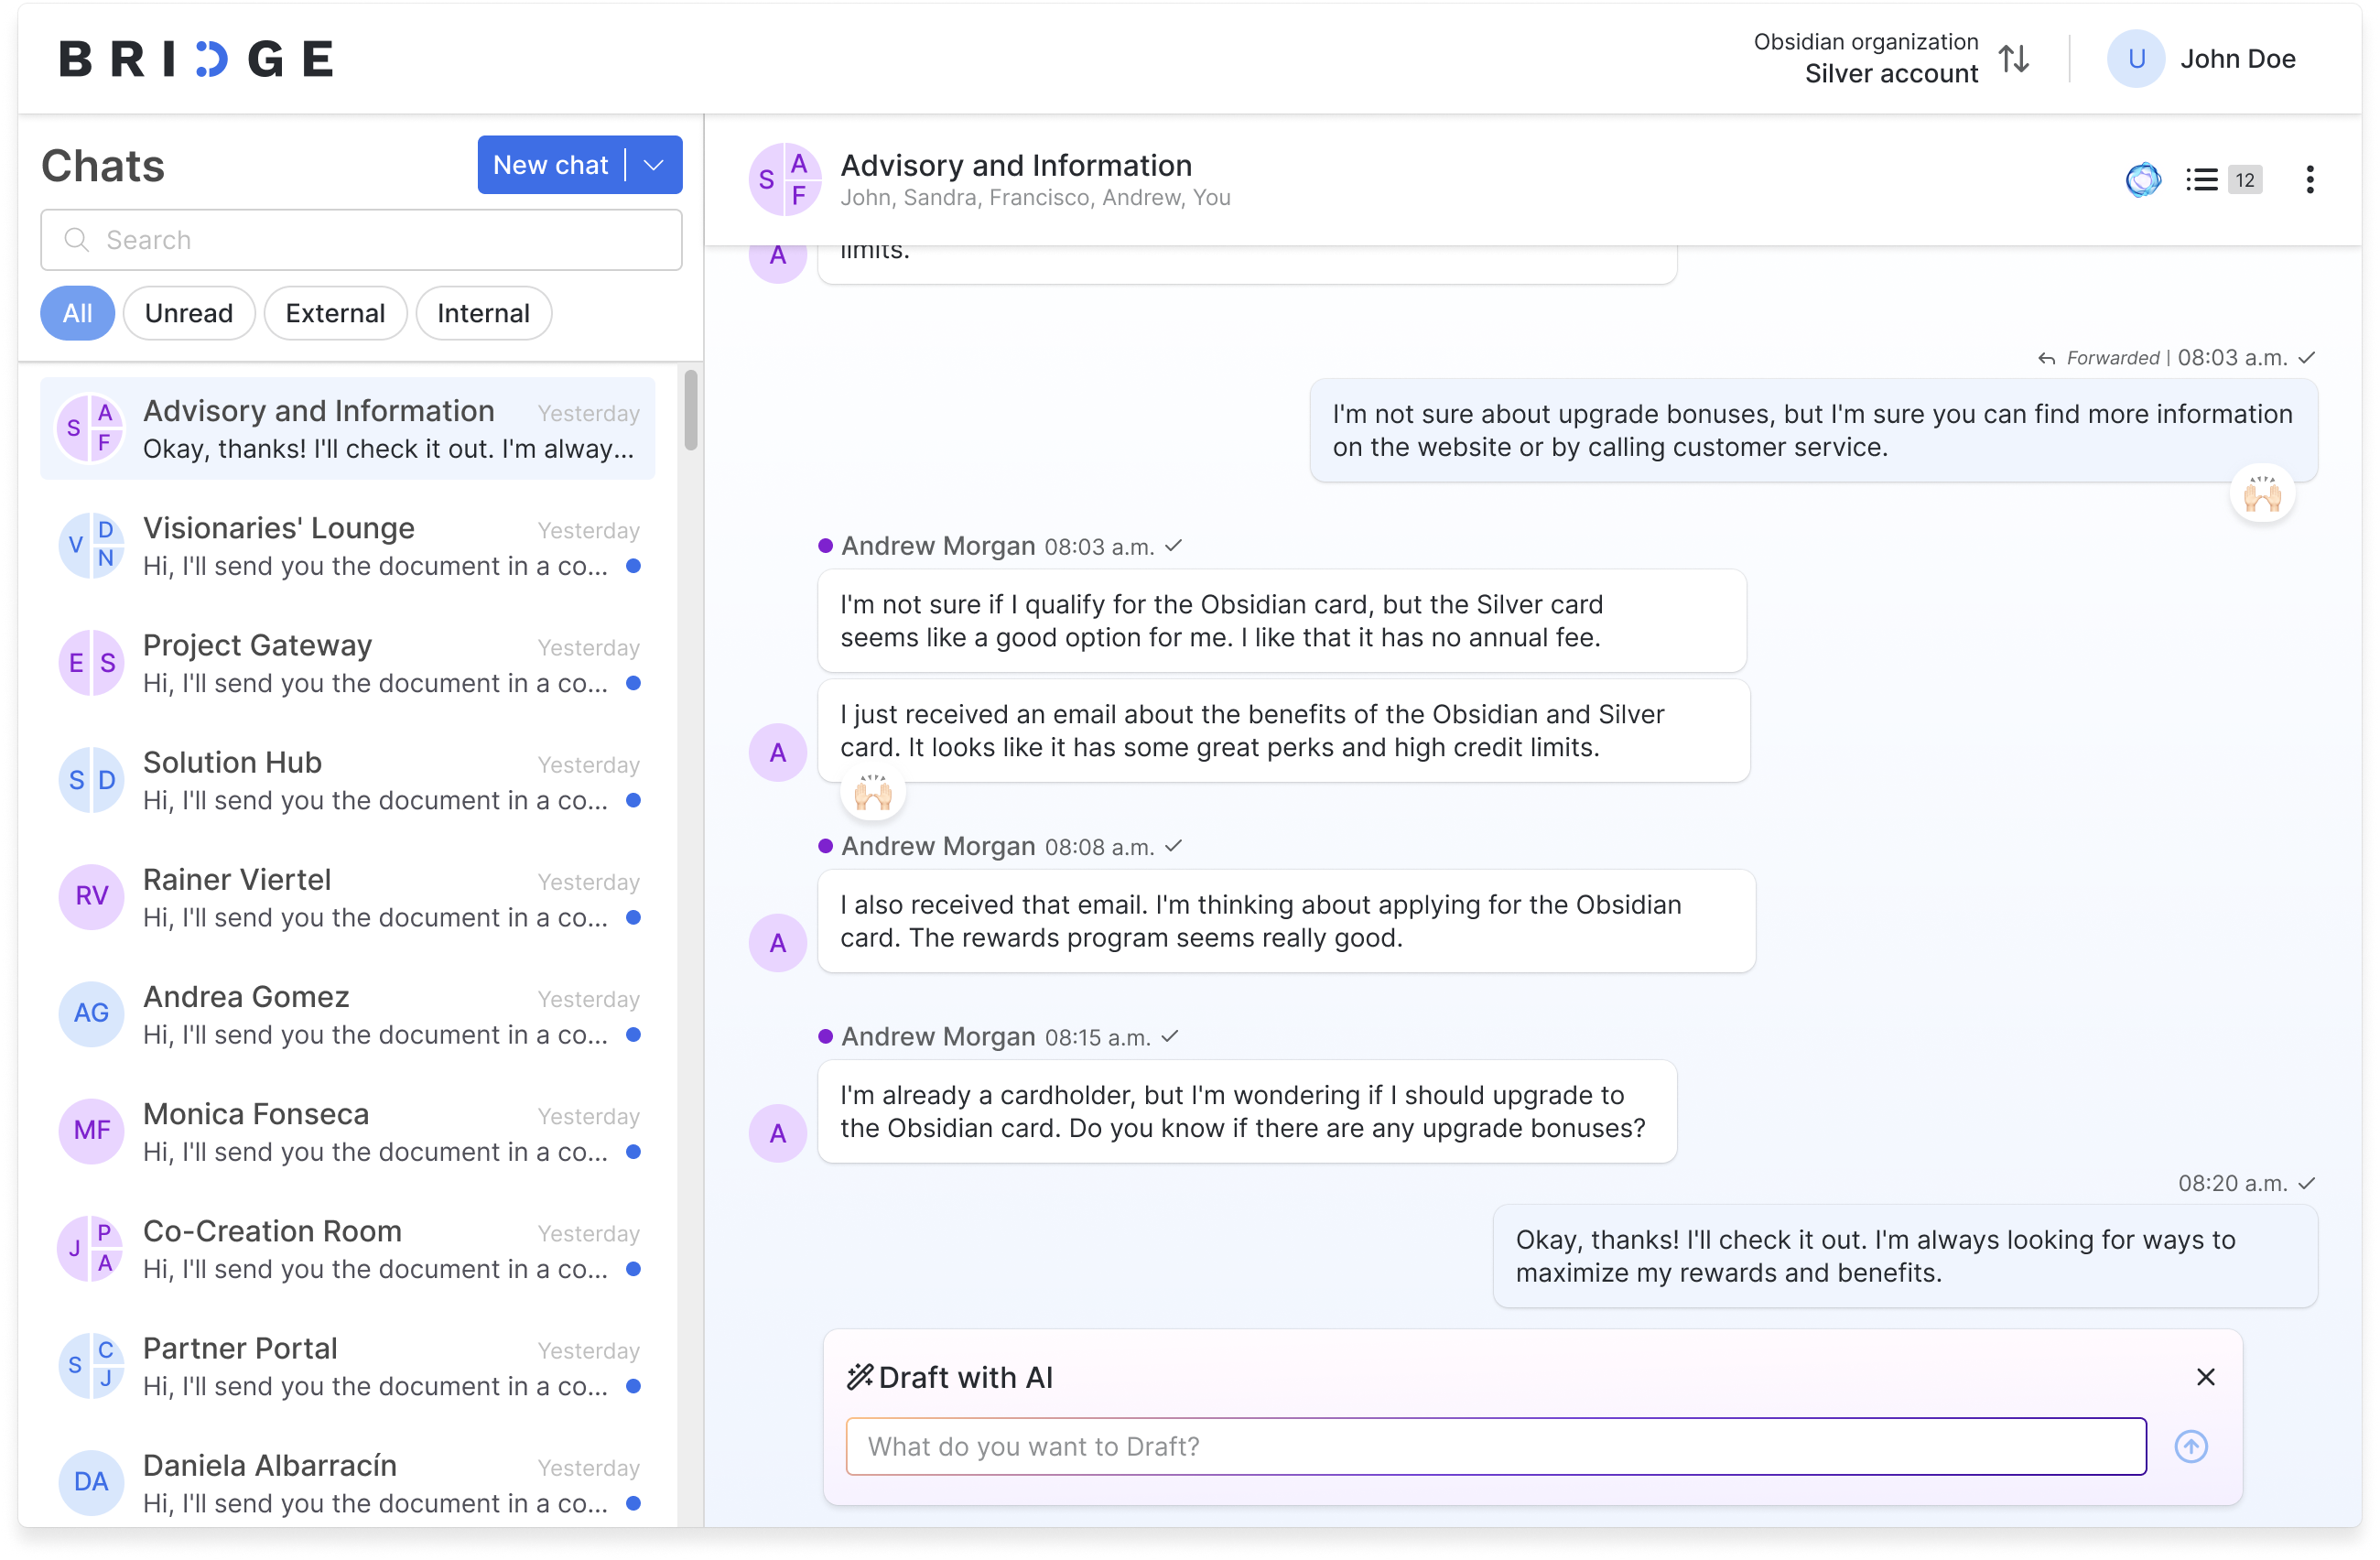Image resolution: width=2380 pixels, height=1560 pixels.
Task: Filter chats by Internal
Action: coord(483,313)
